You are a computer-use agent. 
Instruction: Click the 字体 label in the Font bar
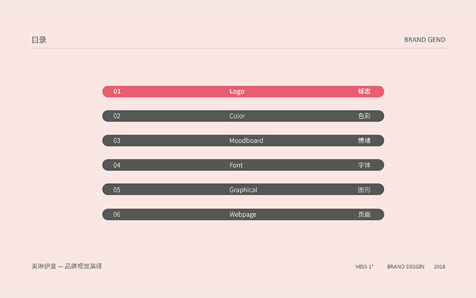coord(364,165)
